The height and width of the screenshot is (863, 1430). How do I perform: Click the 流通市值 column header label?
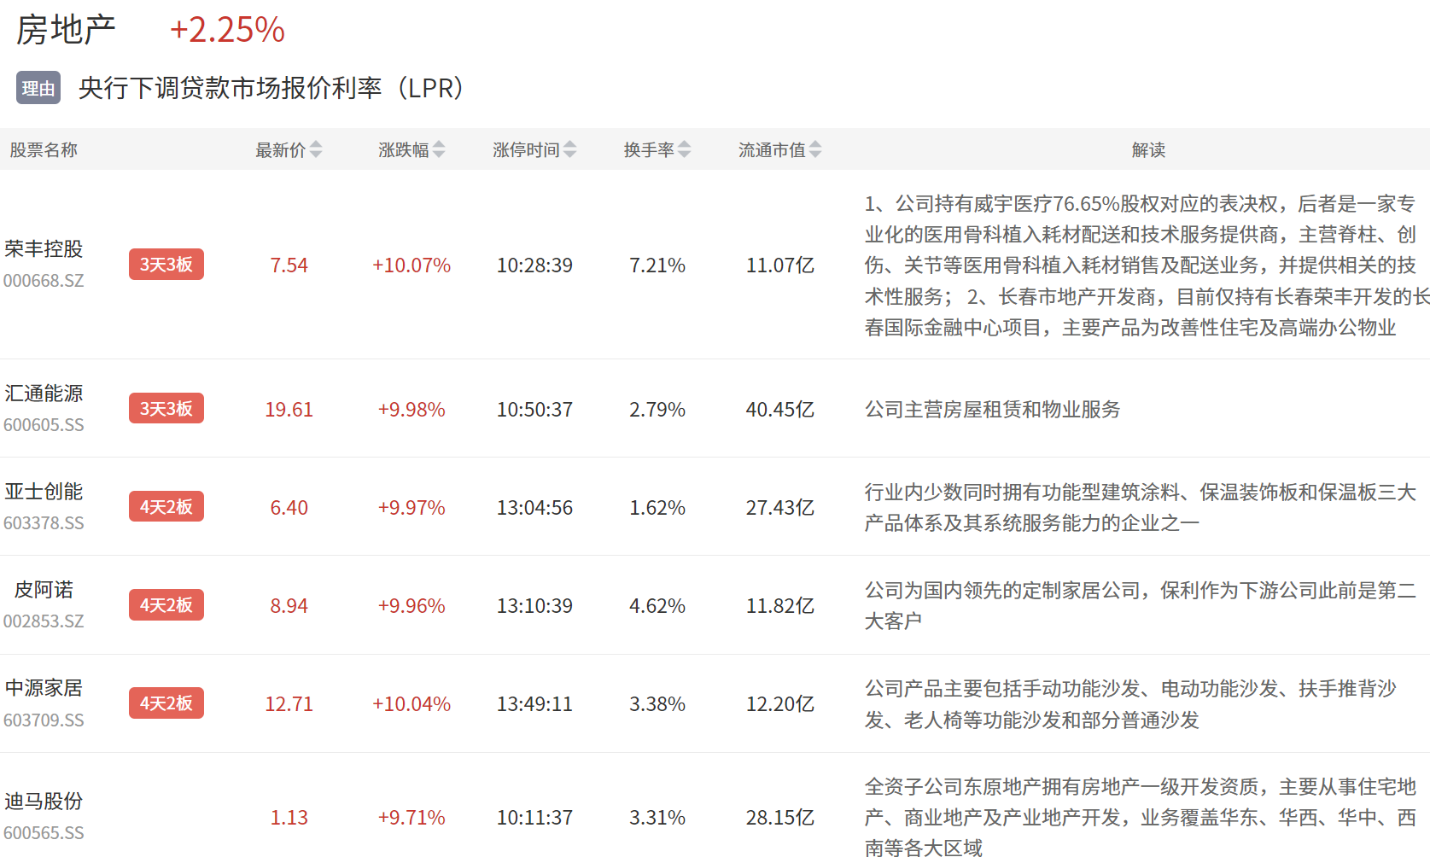point(773,150)
